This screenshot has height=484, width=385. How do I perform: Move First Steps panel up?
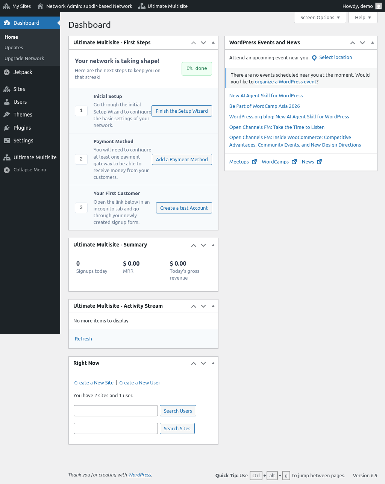194,43
